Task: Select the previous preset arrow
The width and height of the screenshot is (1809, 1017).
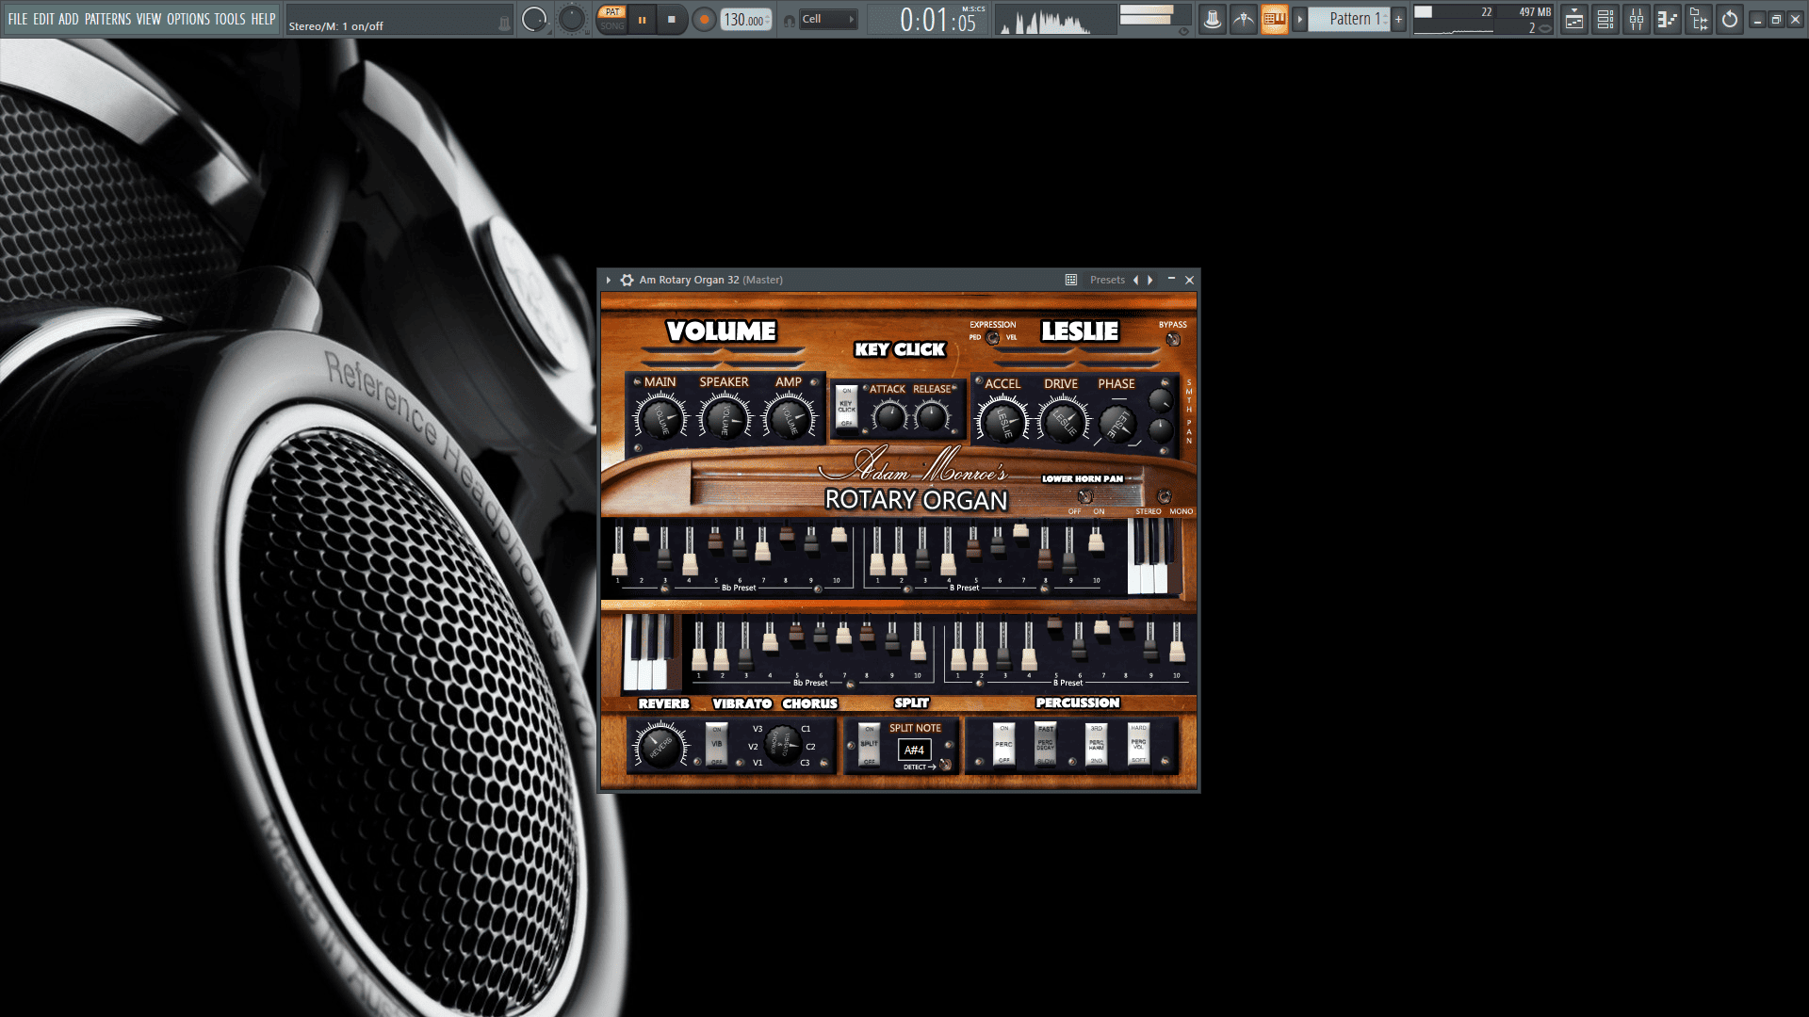Action: 1135,280
